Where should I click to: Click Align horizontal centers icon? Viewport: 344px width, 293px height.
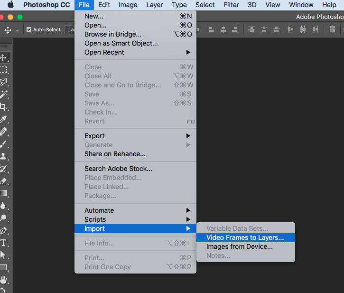(223, 29)
